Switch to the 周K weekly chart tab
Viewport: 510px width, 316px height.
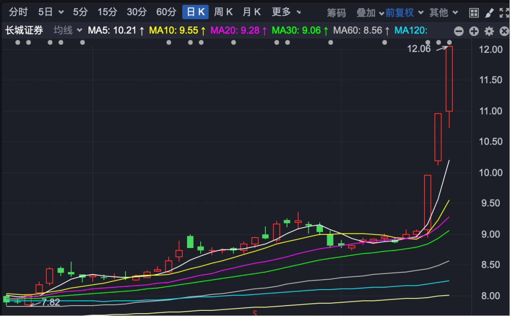223,12
